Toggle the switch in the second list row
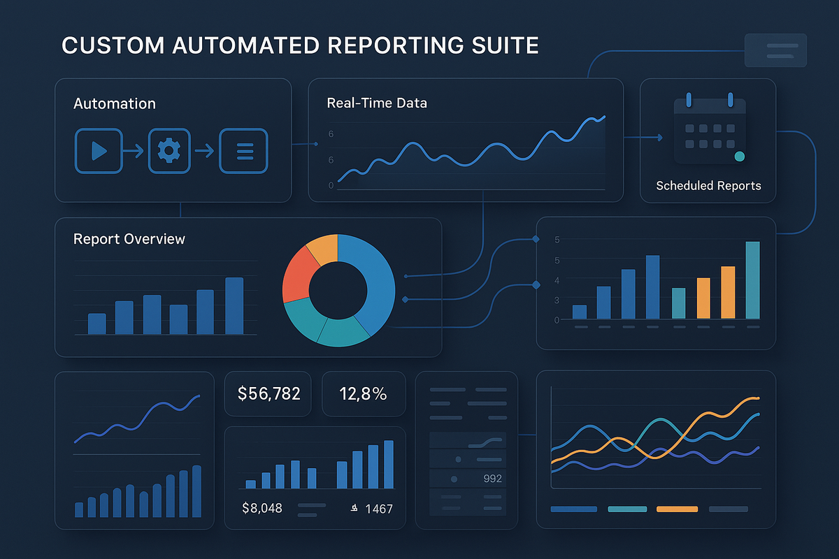This screenshot has width=839, height=559. pos(458,458)
